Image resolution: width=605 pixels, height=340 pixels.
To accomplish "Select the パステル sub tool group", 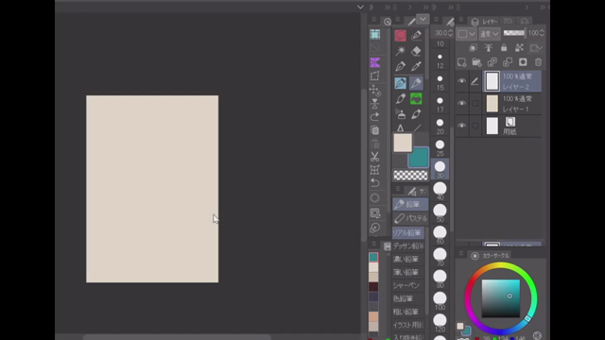I will [x=410, y=218].
